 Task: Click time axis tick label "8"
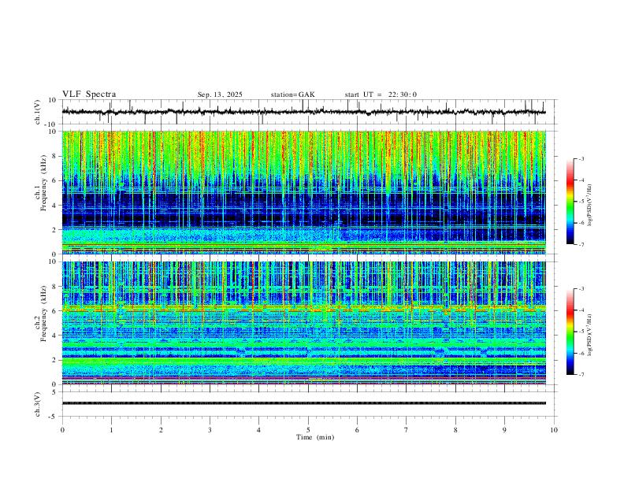point(455,430)
